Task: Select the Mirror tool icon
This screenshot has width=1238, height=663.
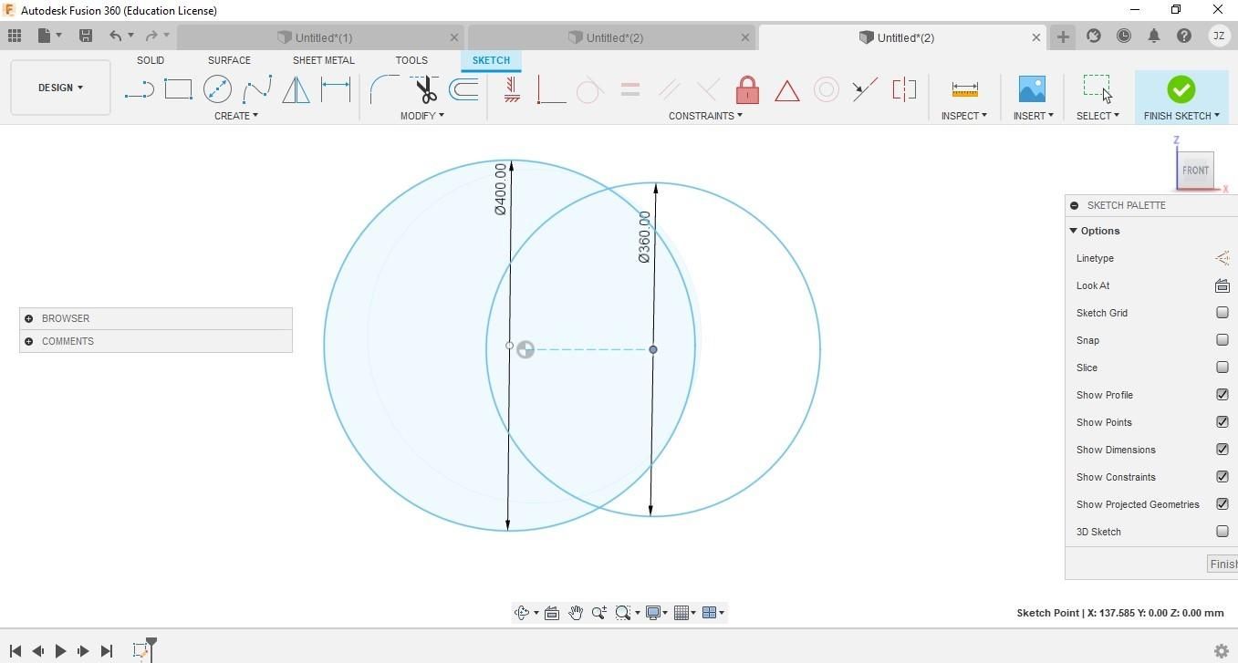Action: coord(296,89)
